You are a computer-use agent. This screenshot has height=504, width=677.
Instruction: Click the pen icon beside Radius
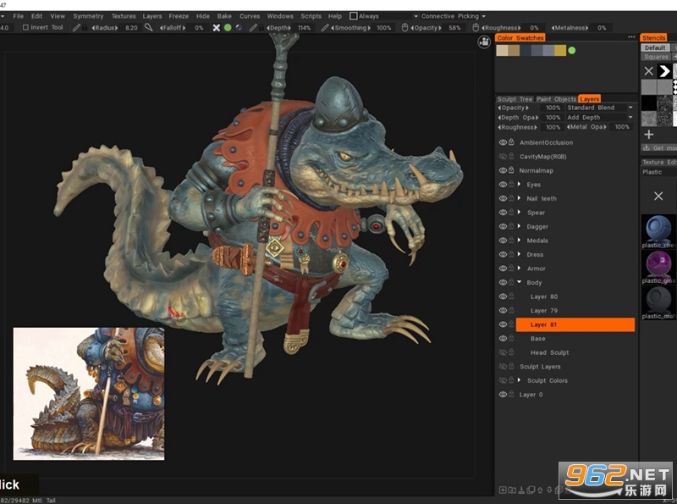pos(76,28)
